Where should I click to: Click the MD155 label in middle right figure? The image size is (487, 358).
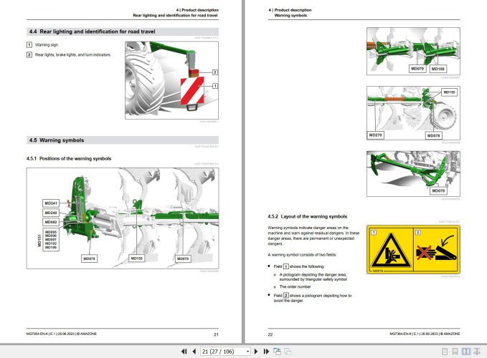click(449, 92)
